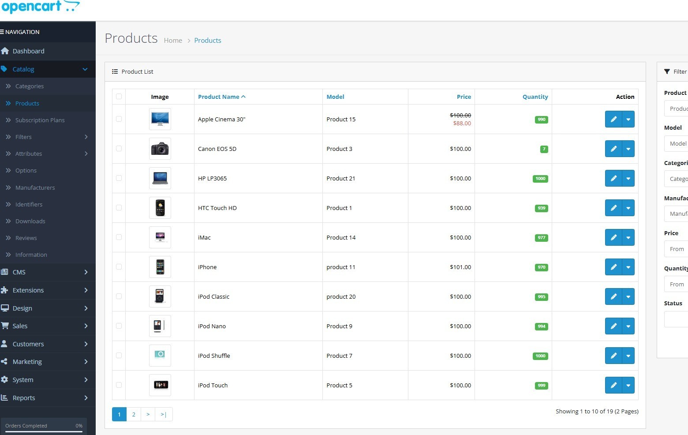The width and height of the screenshot is (688, 435).
Task: Sort by Price column header
Action: point(464,97)
